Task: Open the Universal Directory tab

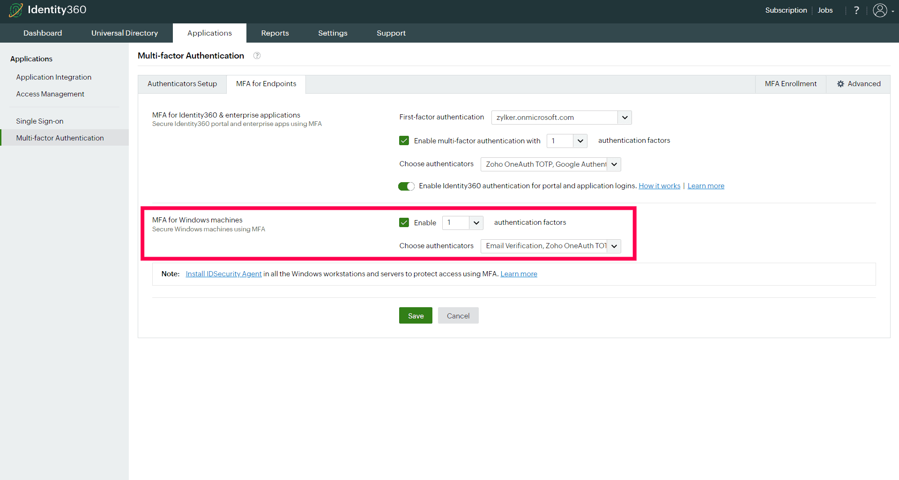Action: [x=125, y=33]
